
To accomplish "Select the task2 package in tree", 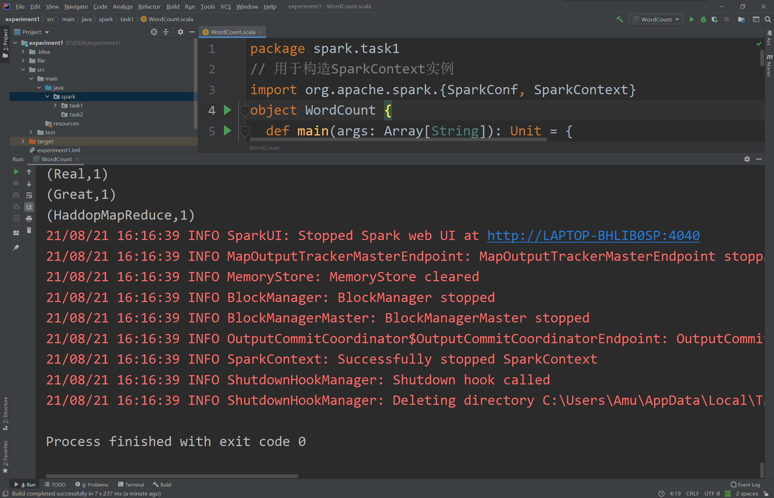I will pyautogui.click(x=76, y=114).
